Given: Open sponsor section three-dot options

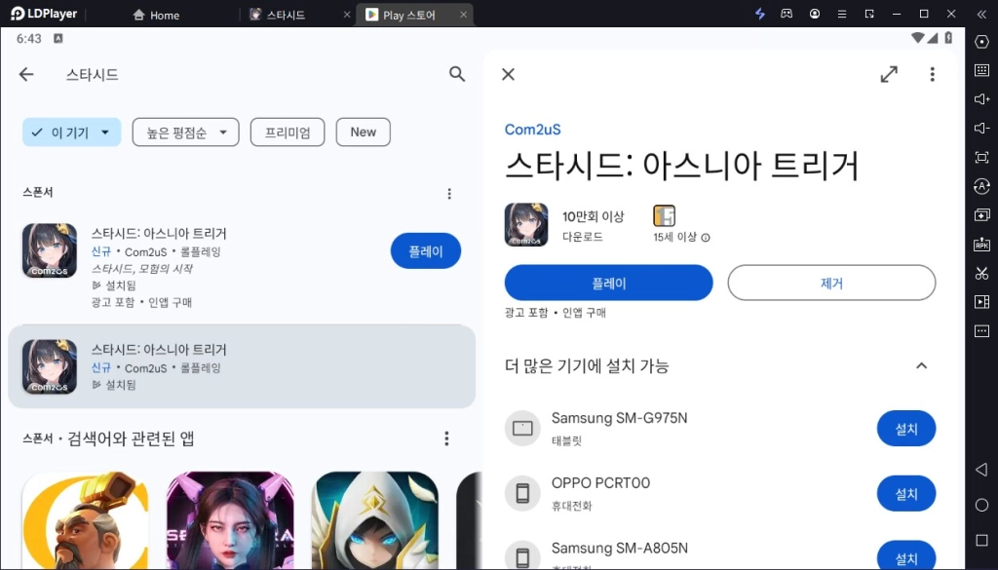Looking at the screenshot, I should click(x=449, y=193).
